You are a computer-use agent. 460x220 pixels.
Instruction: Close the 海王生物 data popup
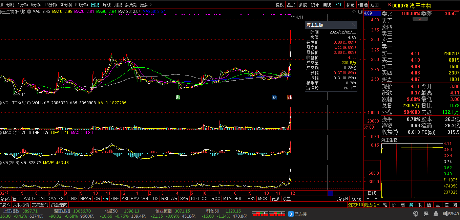(x=354, y=25)
